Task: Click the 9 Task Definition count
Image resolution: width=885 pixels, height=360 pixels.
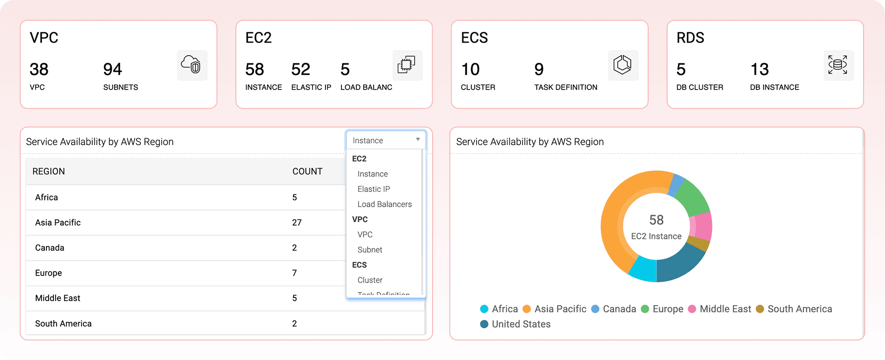Action: click(539, 69)
